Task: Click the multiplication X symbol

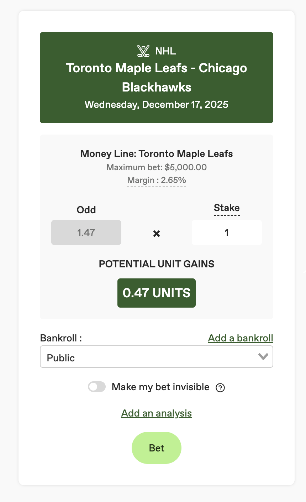Action: pyautogui.click(x=157, y=234)
